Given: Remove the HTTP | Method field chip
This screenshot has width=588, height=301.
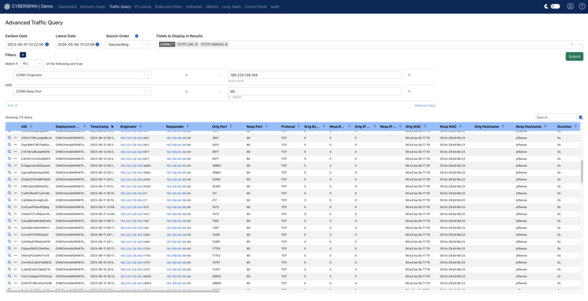Looking at the screenshot, I should click(226, 45).
